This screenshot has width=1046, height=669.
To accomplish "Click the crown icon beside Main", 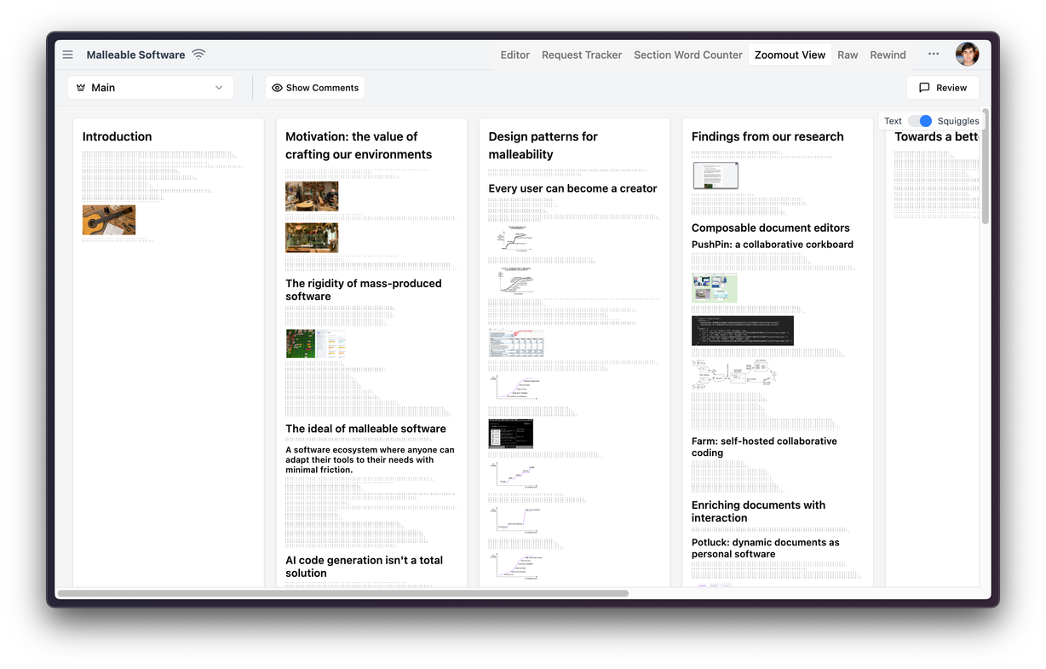I will tap(81, 88).
